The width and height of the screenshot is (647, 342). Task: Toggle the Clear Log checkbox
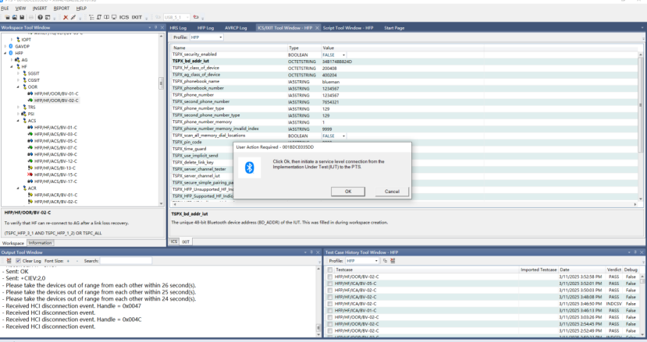18,261
